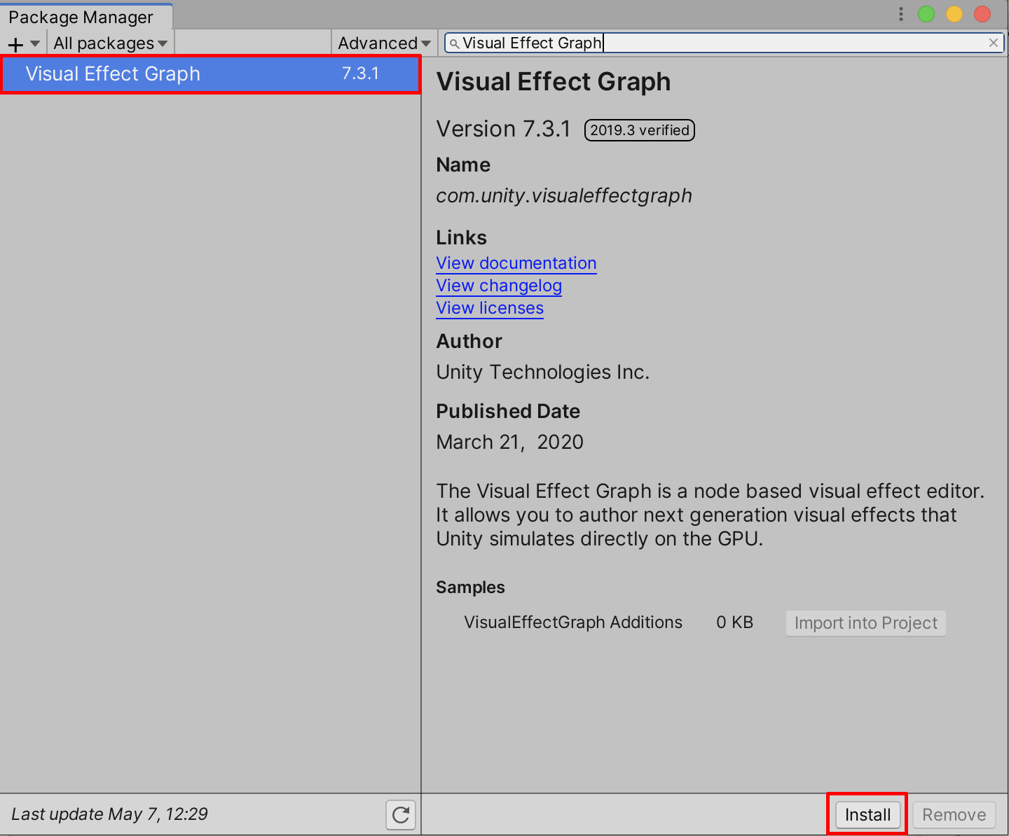Open the All packages dropdown

point(111,43)
